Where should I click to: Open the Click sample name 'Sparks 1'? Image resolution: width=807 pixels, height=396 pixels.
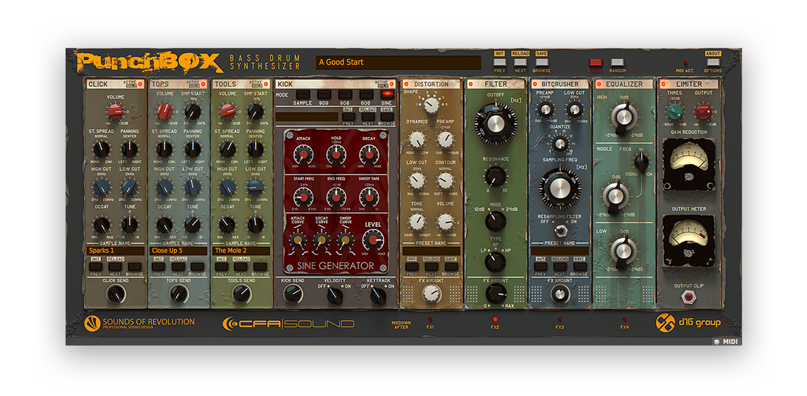(116, 250)
